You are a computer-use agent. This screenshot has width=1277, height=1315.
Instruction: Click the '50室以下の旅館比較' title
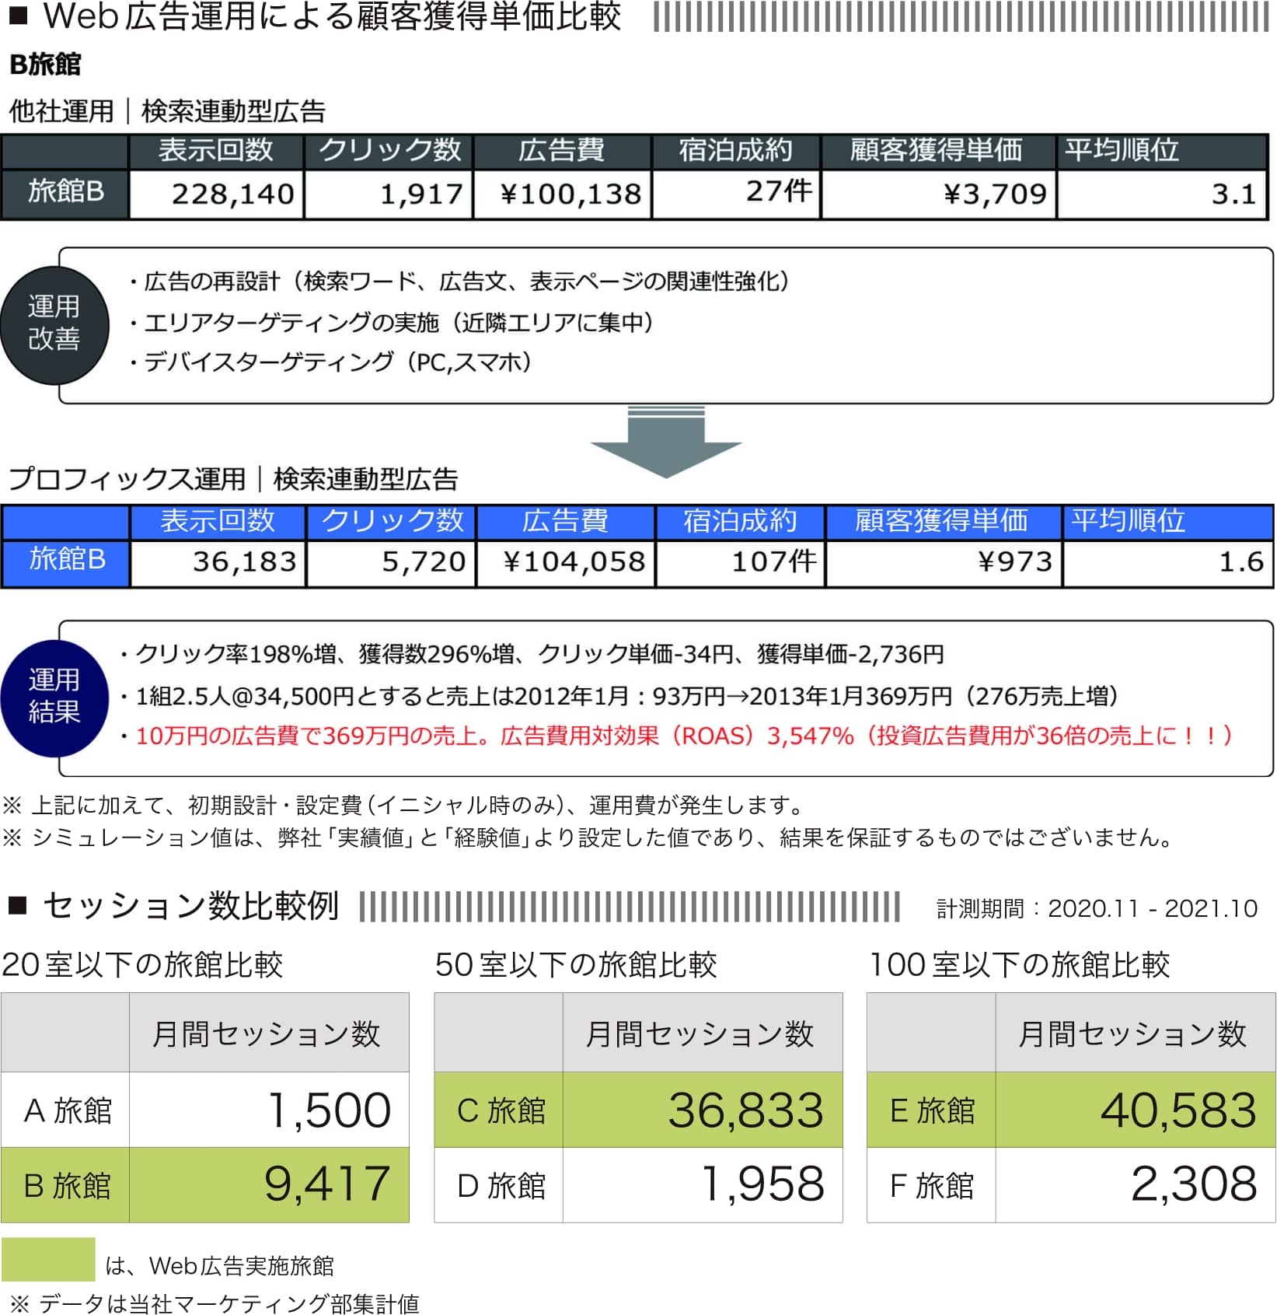click(576, 964)
